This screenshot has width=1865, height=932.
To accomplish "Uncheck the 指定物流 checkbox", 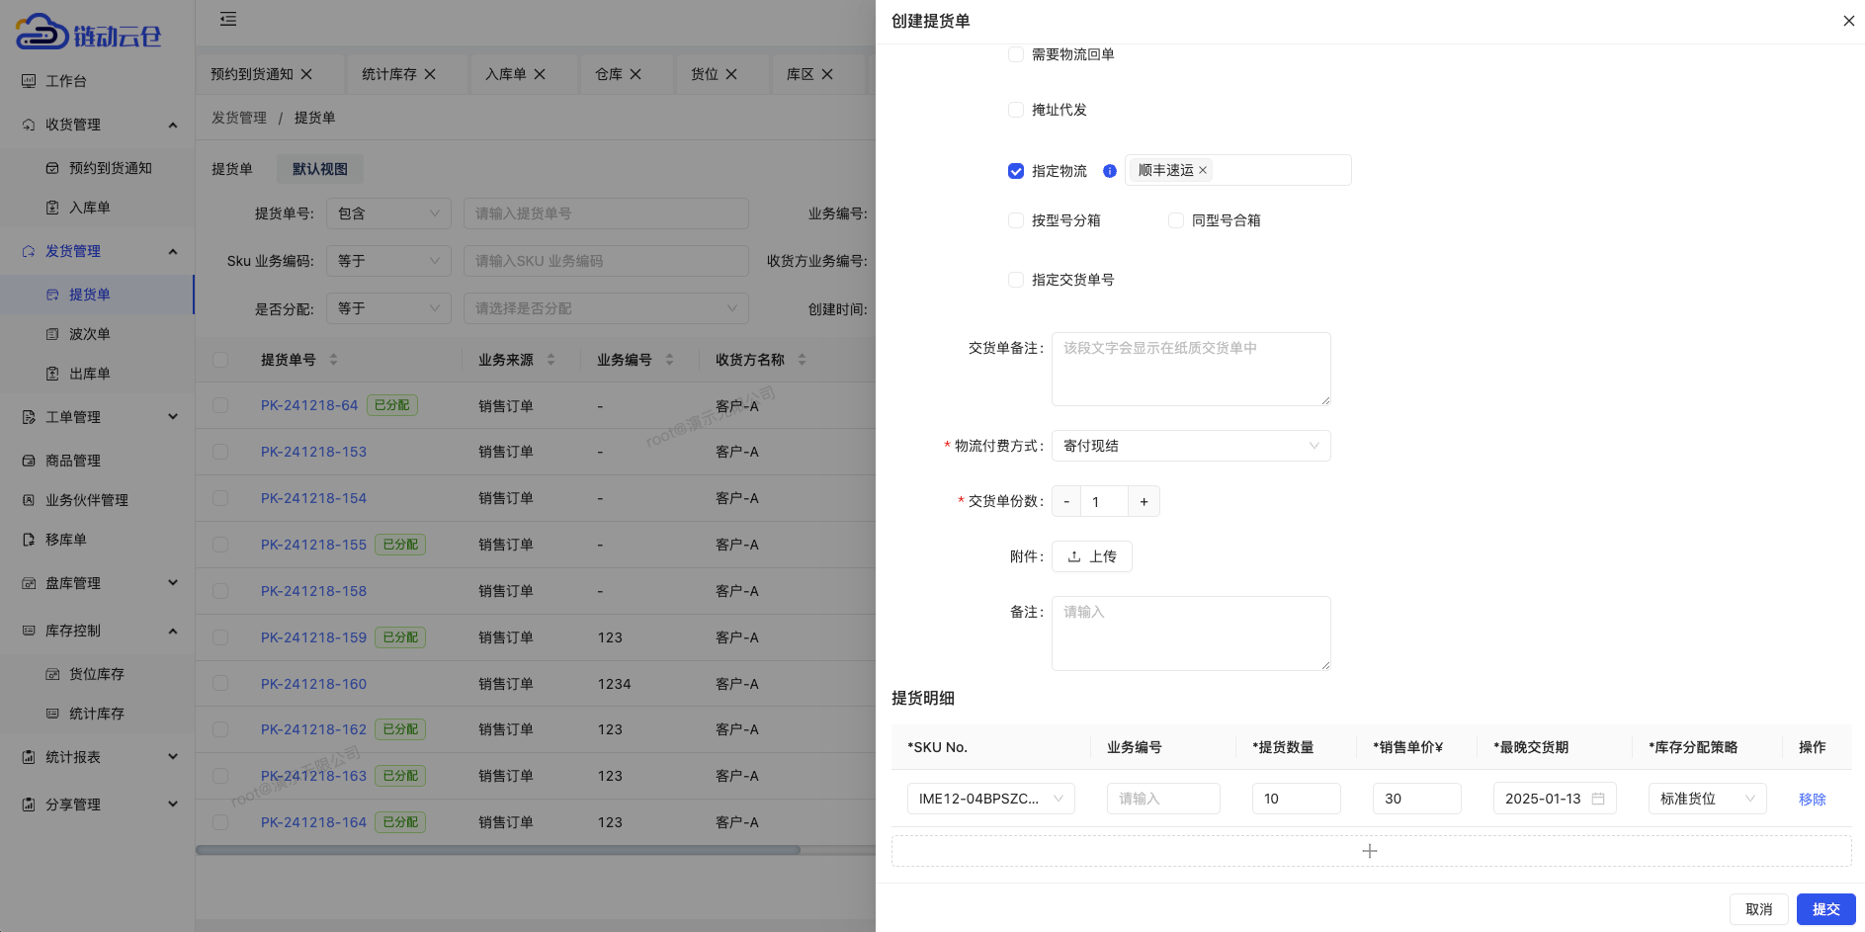I will (x=1016, y=171).
